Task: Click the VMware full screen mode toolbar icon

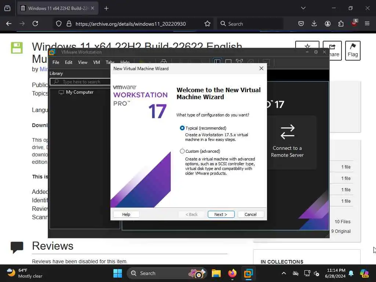Action: click(x=239, y=61)
